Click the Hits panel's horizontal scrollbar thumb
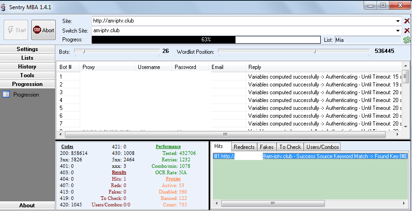The height and width of the screenshot is (211, 412). (273, 203)
